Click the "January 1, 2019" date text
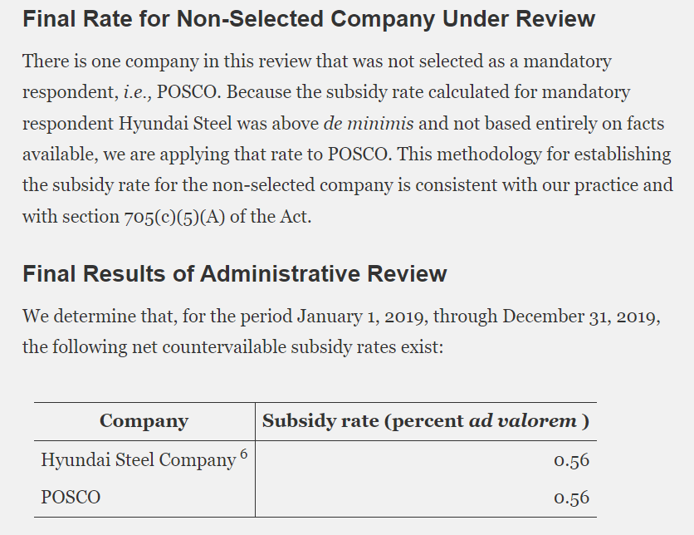694x535 pixels. pos(362,317)
